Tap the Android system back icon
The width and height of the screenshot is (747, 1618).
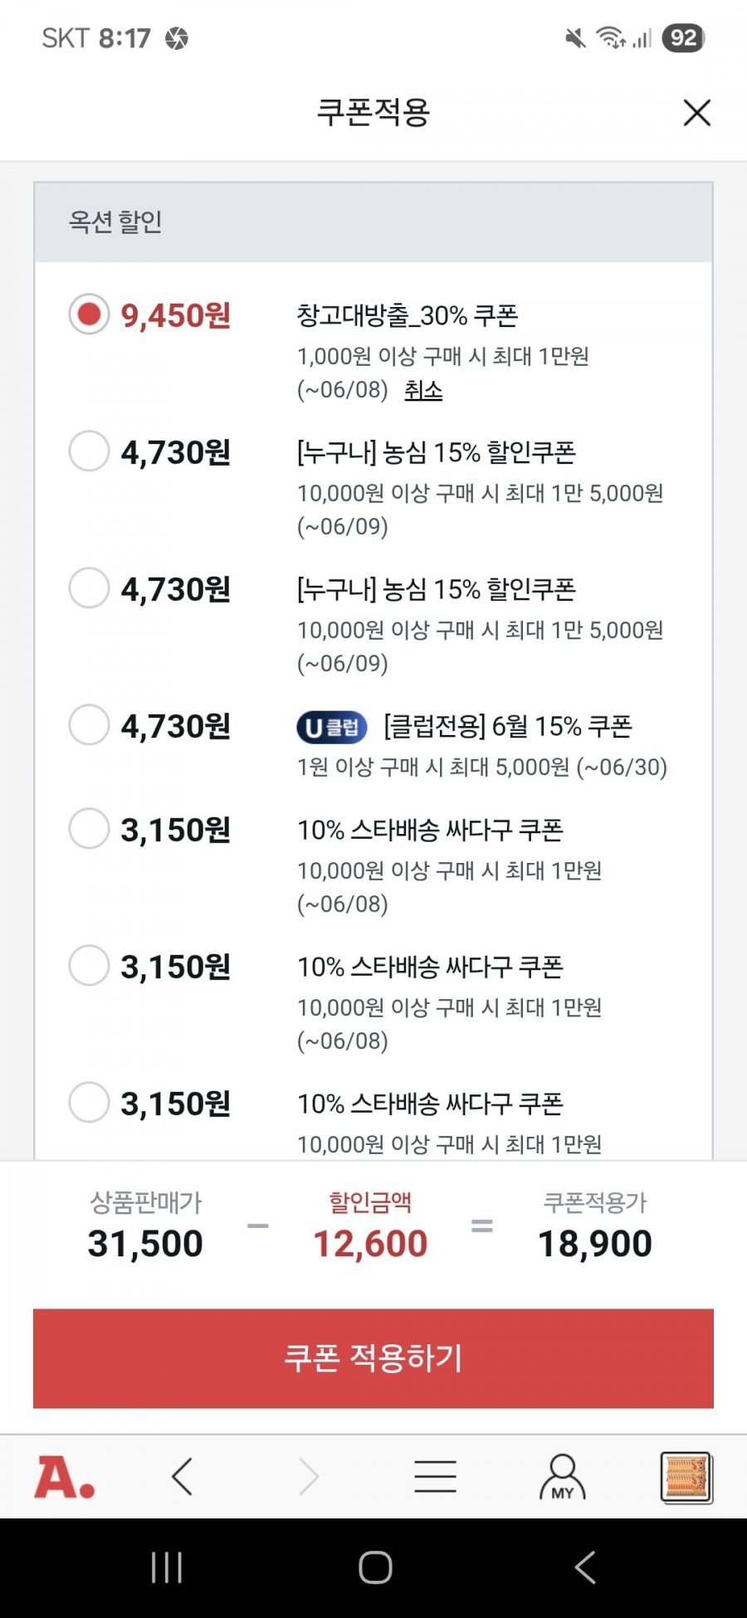pyautogui.click(x=585, y=1567)
